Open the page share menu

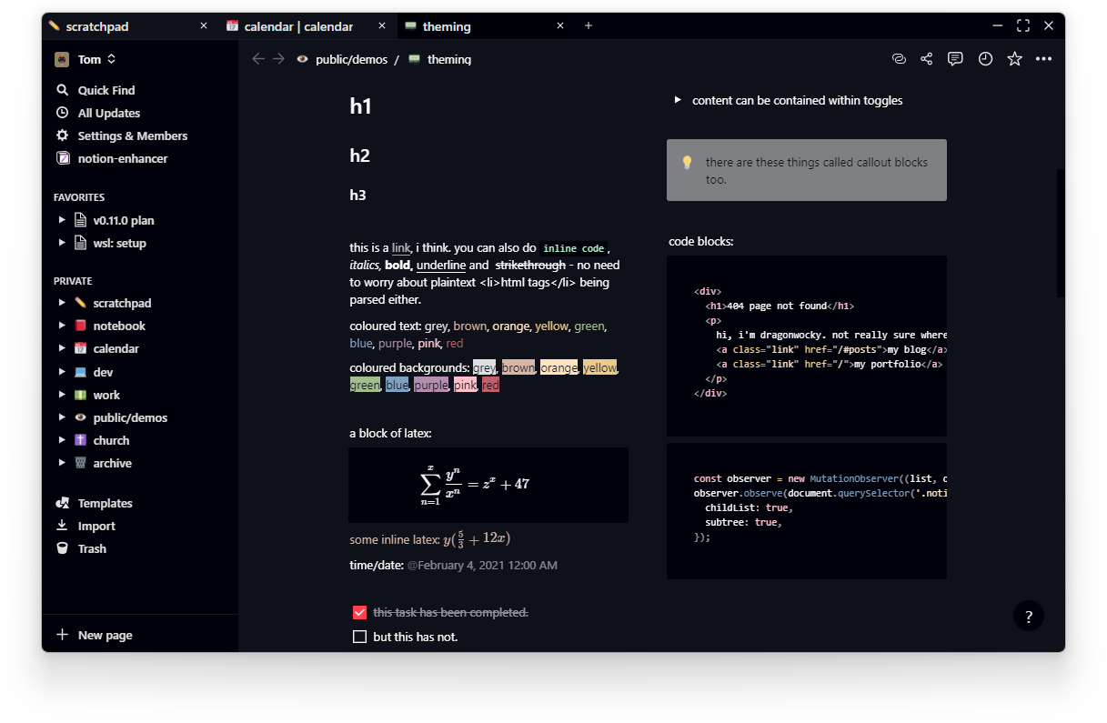pos(926,58)
